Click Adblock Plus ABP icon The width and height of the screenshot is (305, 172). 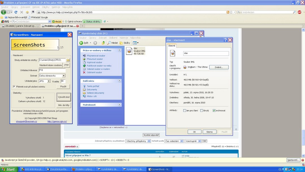pyautogui.click(x=300, y=12)
